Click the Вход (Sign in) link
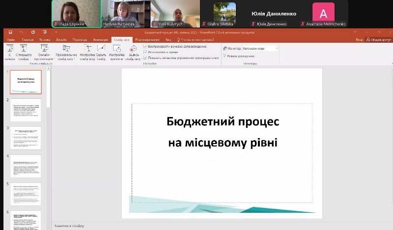This screenshot has height=230, width=393. pyautogui.click(x=359, y=39)
